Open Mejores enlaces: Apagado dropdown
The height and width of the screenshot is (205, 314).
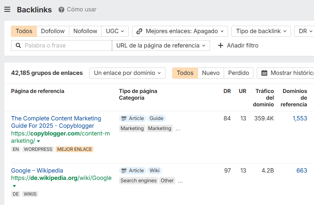(x=180, y=31)
